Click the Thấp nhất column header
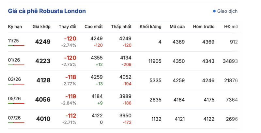 point(121,26)
